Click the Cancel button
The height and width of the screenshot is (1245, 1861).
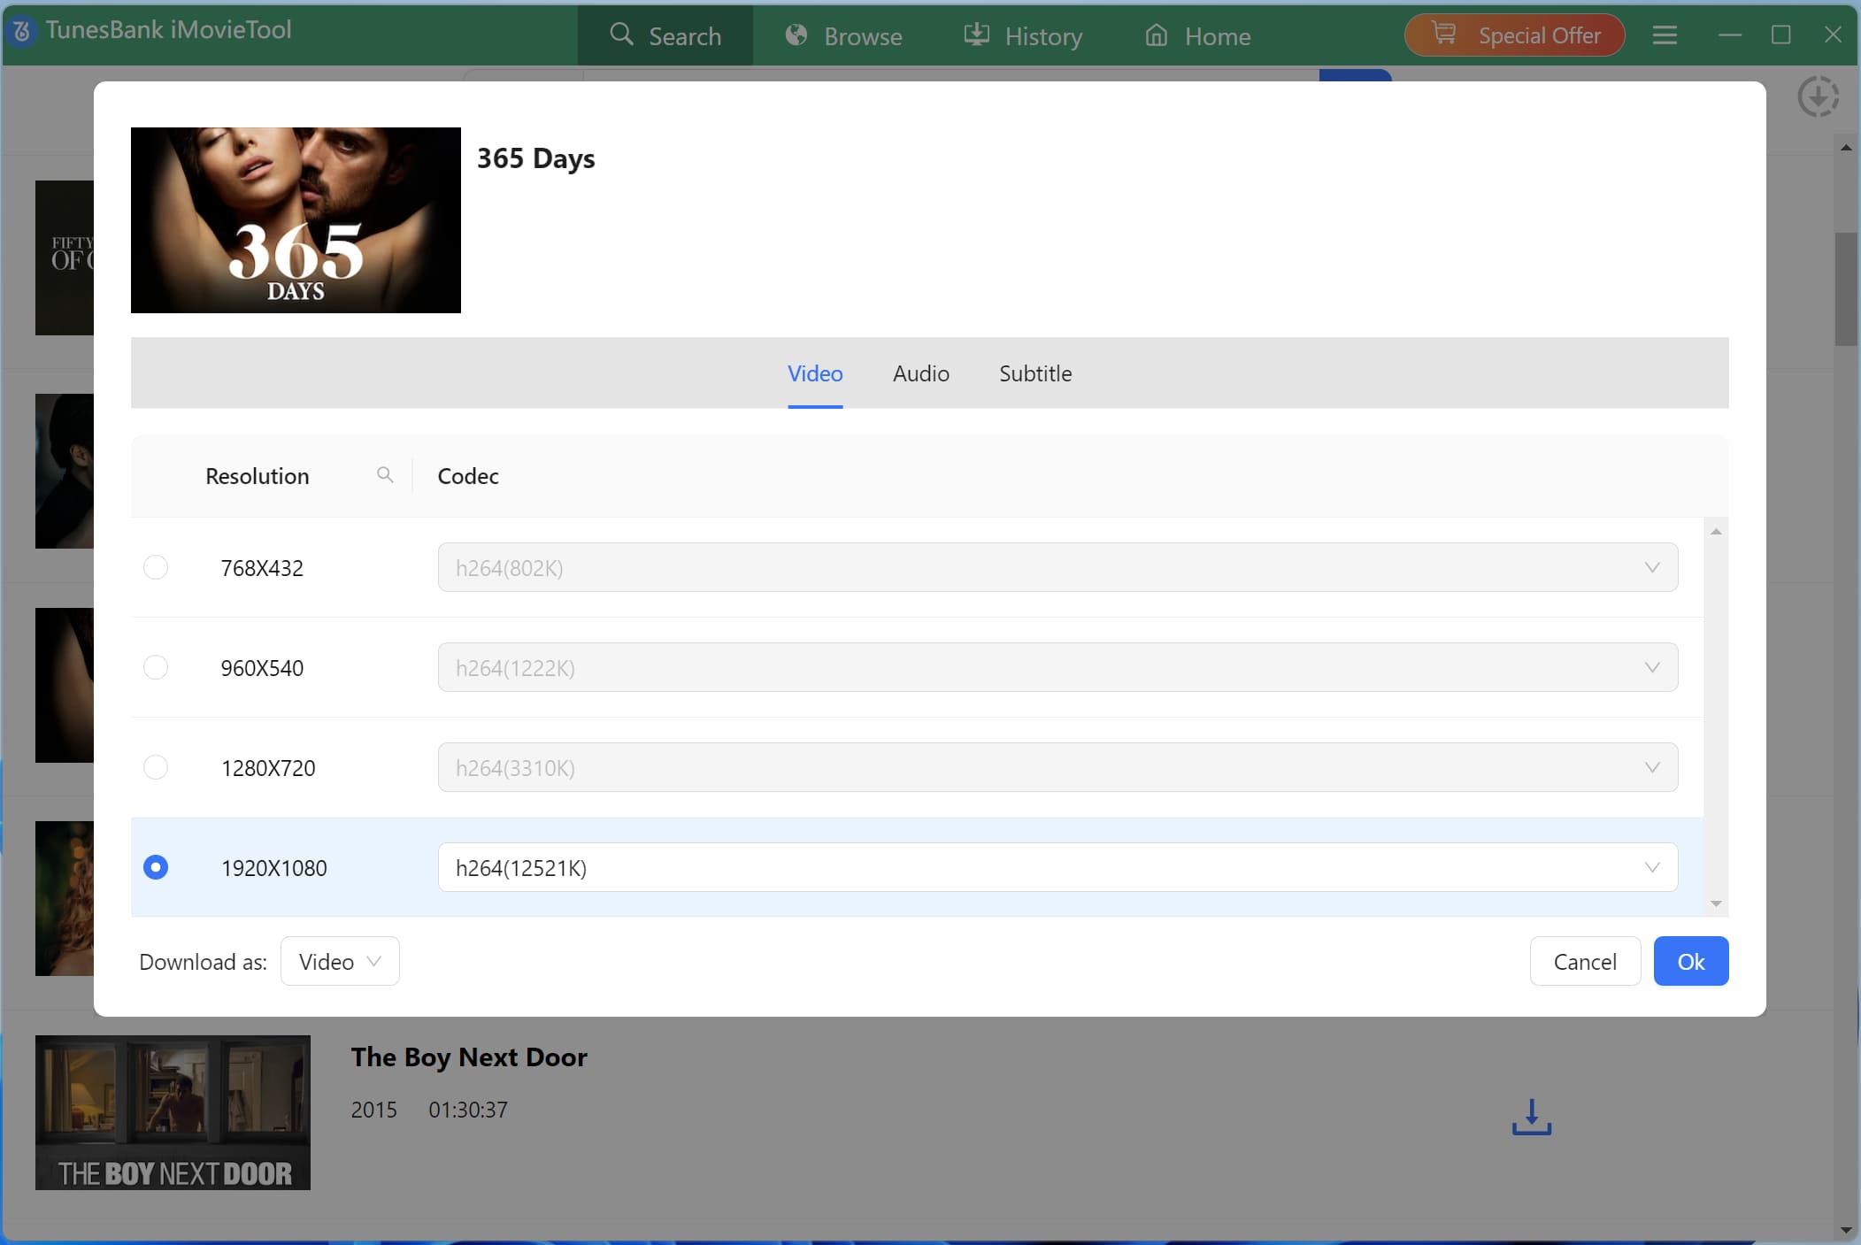[x=1584, y=961]
